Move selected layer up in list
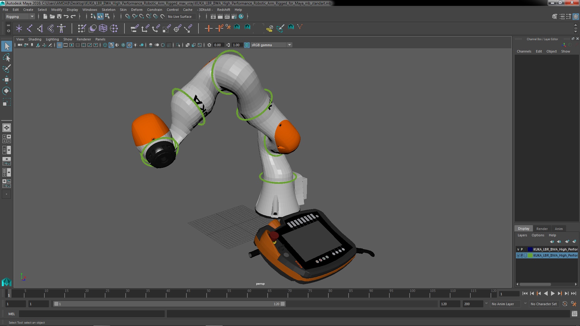The image size is (580, 326). [x=552, y=241]
